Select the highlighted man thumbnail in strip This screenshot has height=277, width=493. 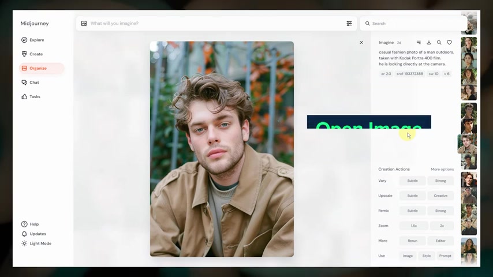(x=467, y=144)
